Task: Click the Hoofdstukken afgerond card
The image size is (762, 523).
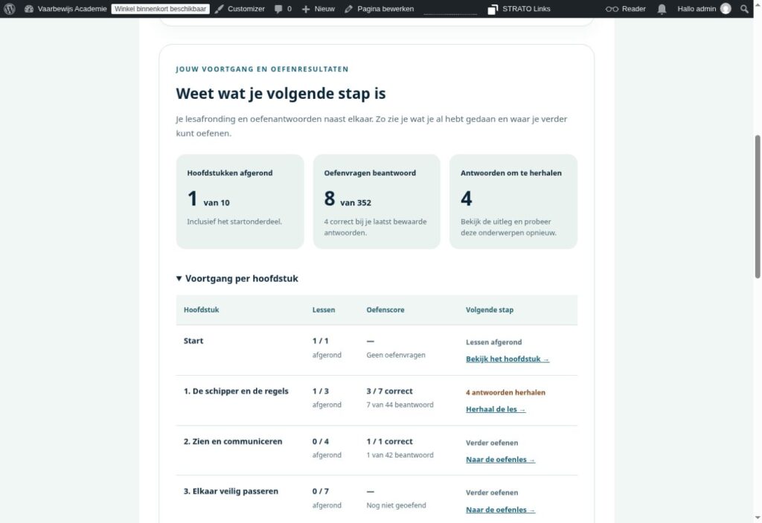Action: click(x=240, y=202)
